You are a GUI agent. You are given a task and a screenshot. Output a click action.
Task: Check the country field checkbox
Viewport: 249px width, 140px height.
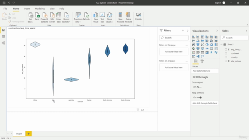coord(226,57)
